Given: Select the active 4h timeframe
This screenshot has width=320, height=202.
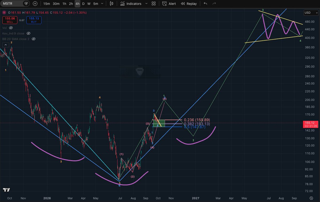Looking at the screenshot, I should (x=77, y=4).
